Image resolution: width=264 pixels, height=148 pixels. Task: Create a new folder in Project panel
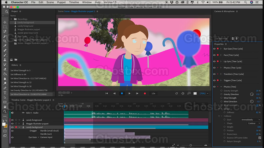pos(16,59)
